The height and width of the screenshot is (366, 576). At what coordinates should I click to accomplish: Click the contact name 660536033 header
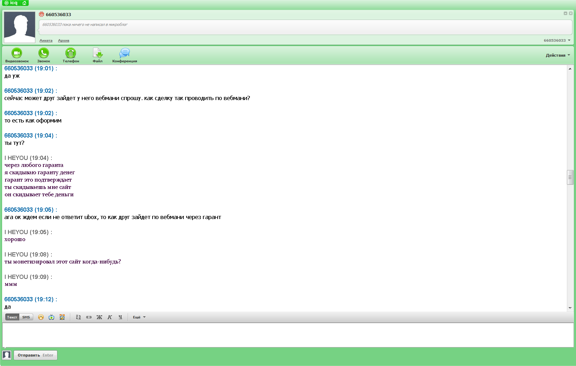[x=58, y=14]
